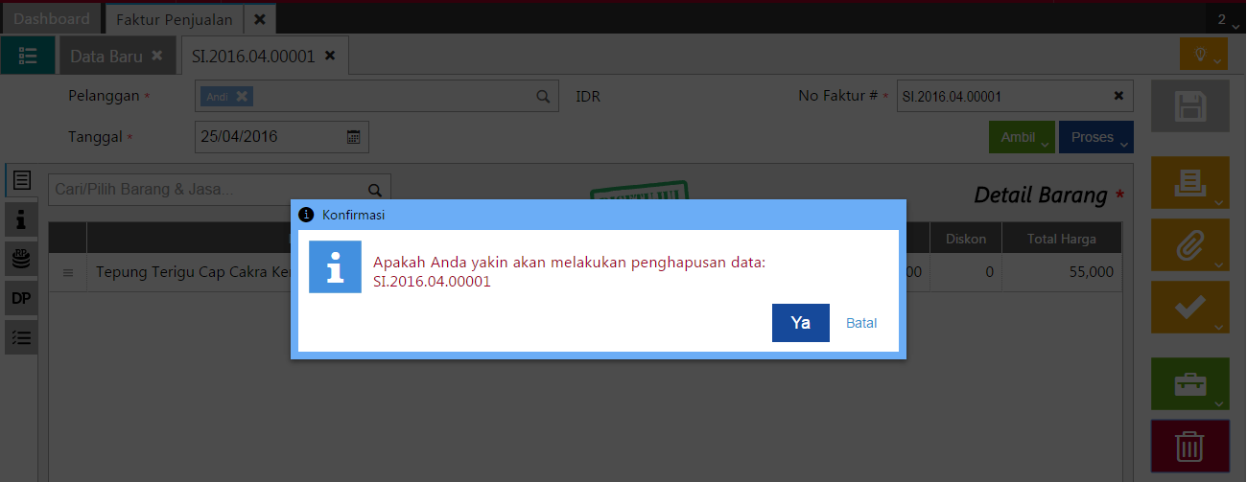Image resolution: width=1247 pixels, height=482 pixels.
Task: Click the printer icon in right sidebar
Action: [1189, 182]
